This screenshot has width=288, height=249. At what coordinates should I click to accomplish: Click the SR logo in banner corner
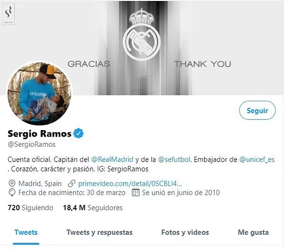pyautogui.click(x=9, y=14)
